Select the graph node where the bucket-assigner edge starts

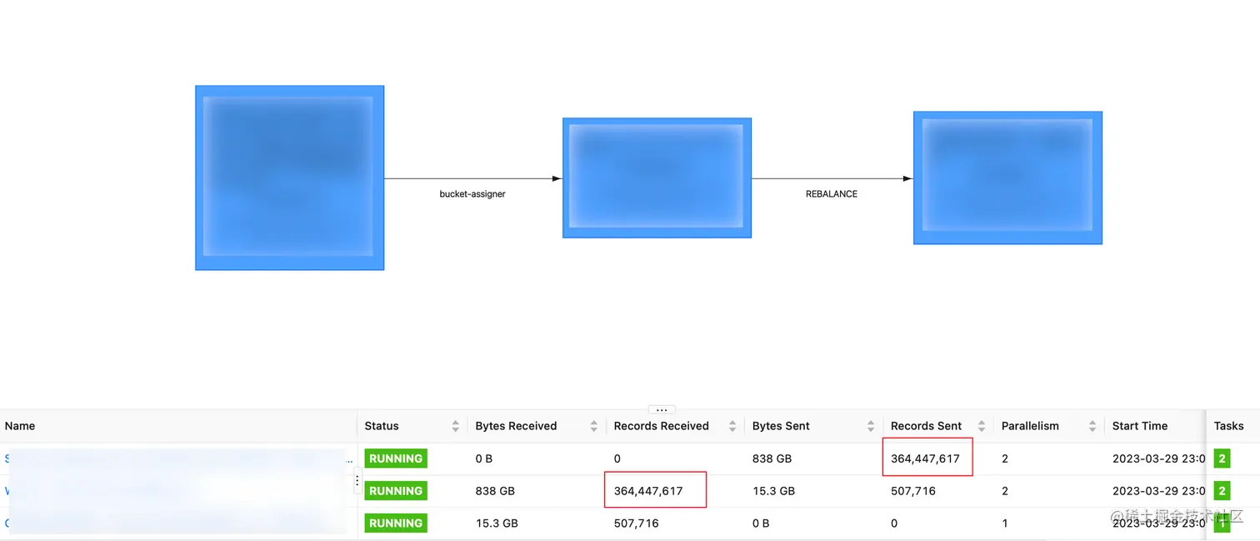click(x=289, y=178)
